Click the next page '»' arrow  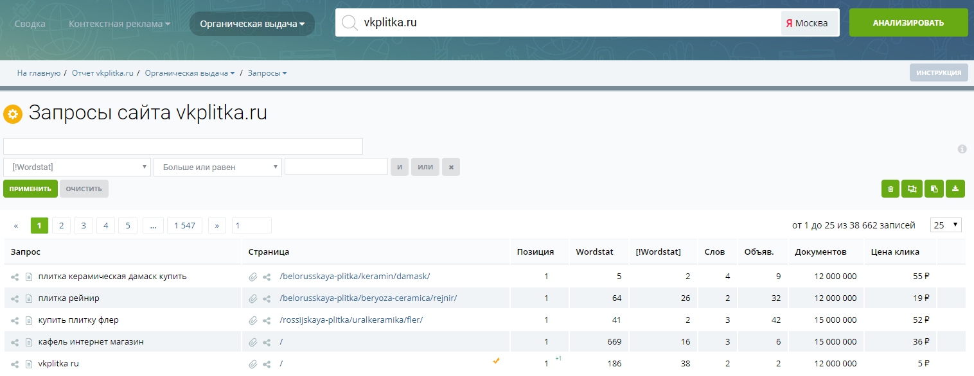[x=217, y=225]
